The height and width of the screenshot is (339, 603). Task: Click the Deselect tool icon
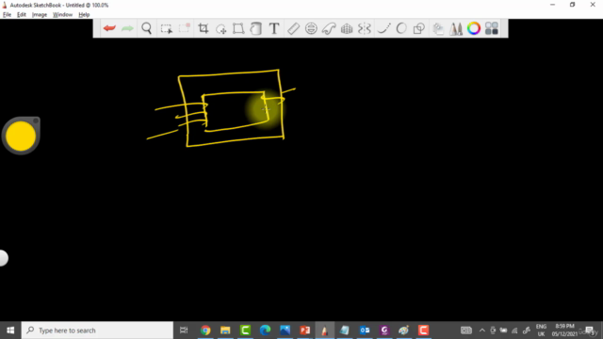pyautogui.click(x=185, y=28)
